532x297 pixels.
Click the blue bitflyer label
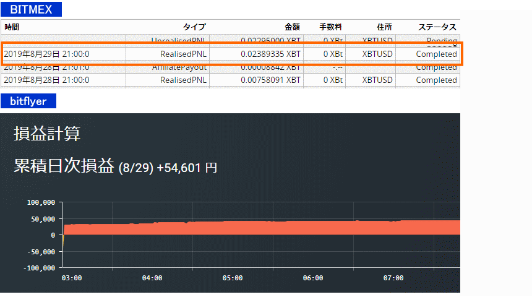[28, 101]
